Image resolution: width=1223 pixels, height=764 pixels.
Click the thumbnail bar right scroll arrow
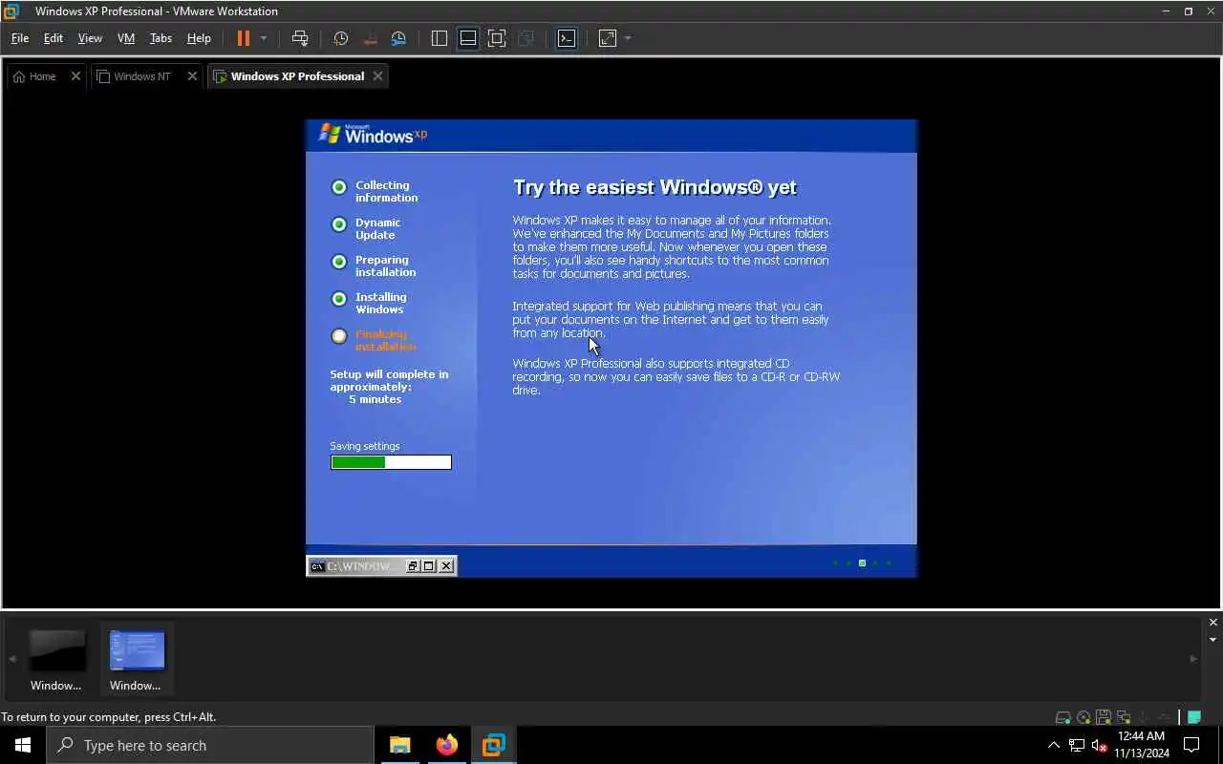1193,659
